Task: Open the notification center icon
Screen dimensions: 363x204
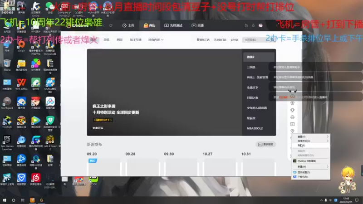Action: (357, 200)
